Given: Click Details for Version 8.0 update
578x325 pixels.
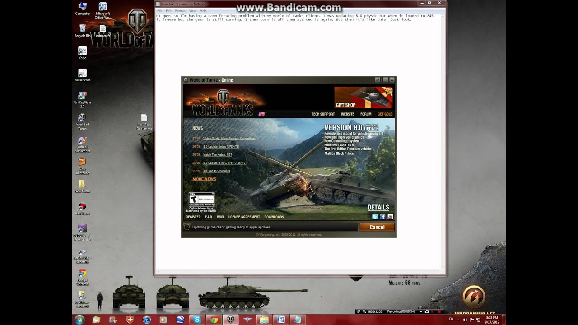Looking at the screenshot, I should click(378, 208).
